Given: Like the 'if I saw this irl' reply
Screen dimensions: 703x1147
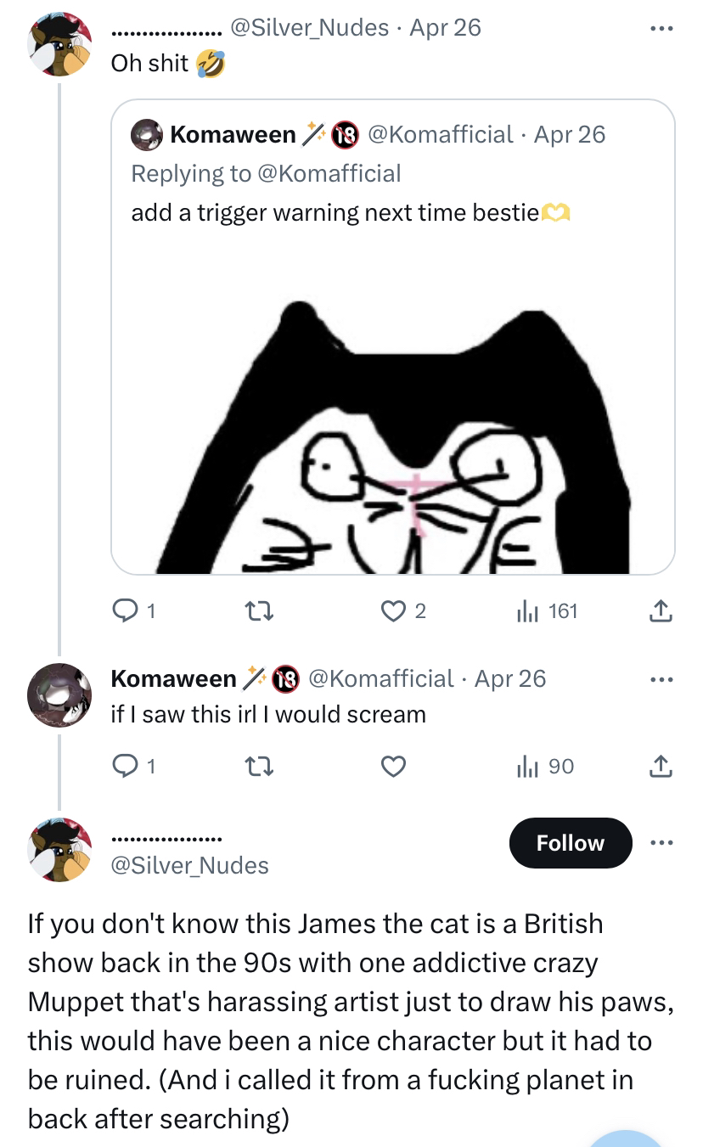Looking at the screenshot, I should (x=392, y=767).
